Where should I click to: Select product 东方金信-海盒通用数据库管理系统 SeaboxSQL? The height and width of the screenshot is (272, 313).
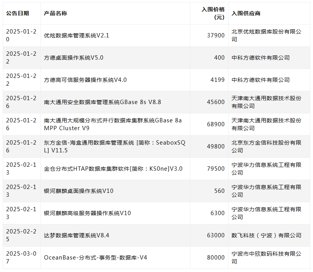click(x=114, y=147)
